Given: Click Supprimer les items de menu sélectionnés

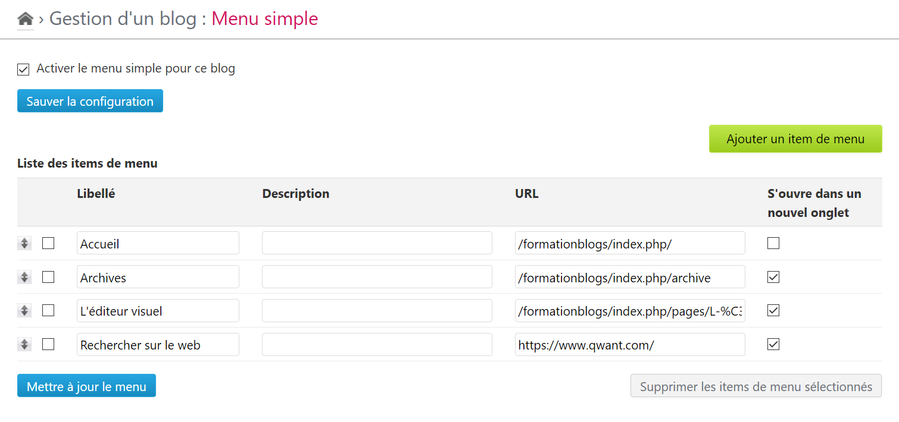Looking at the screenshot, I should point(756,386).
